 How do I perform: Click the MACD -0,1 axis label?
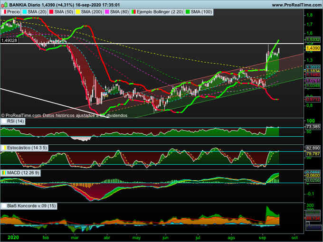[309, 194]
